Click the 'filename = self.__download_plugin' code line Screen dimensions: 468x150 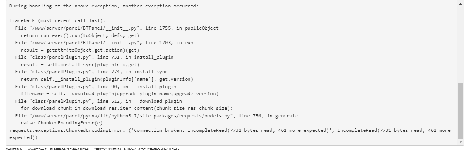120,94
